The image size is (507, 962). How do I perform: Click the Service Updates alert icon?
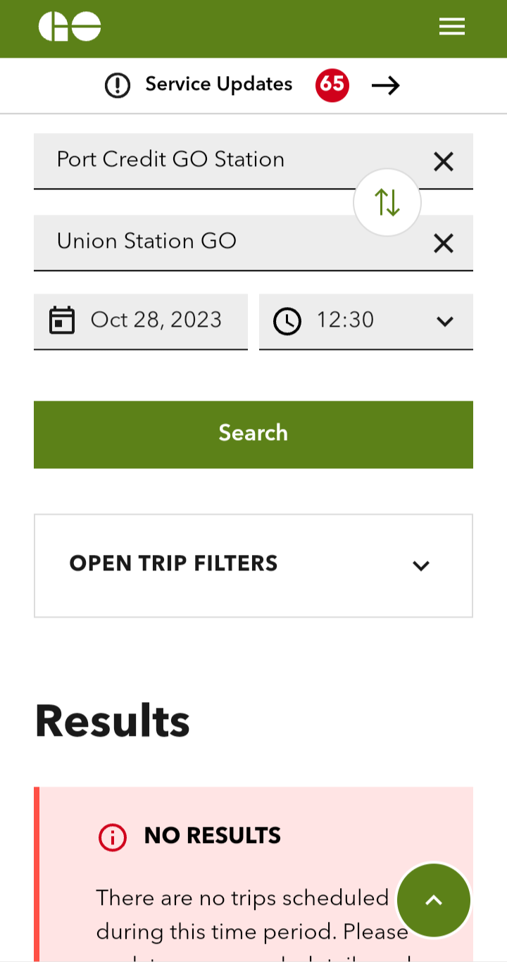tap(118, 86)
